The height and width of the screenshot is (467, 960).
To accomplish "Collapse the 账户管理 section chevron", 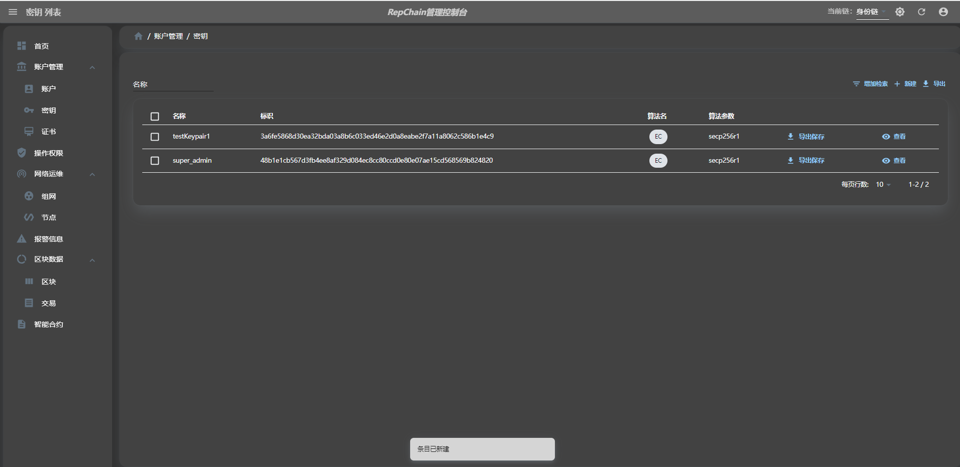I will [x=92, y=67].
